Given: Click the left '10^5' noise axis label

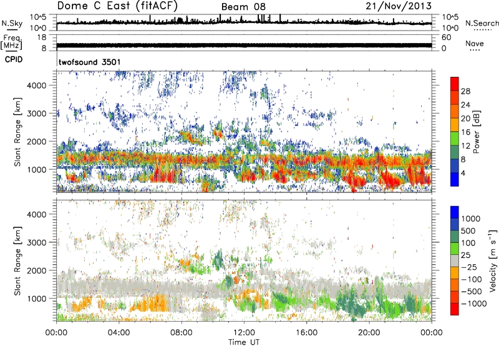Looking at the screenshot, I should click(38, 17).
